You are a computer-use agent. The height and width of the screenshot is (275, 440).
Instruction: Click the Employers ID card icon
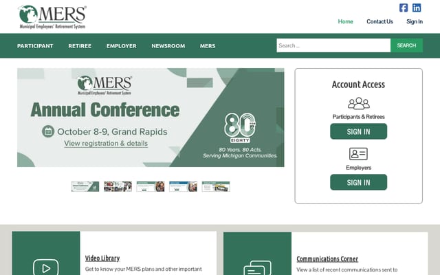tap(358, 154)
